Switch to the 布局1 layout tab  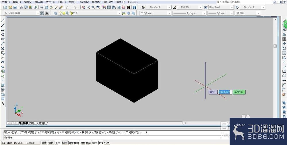33,123
